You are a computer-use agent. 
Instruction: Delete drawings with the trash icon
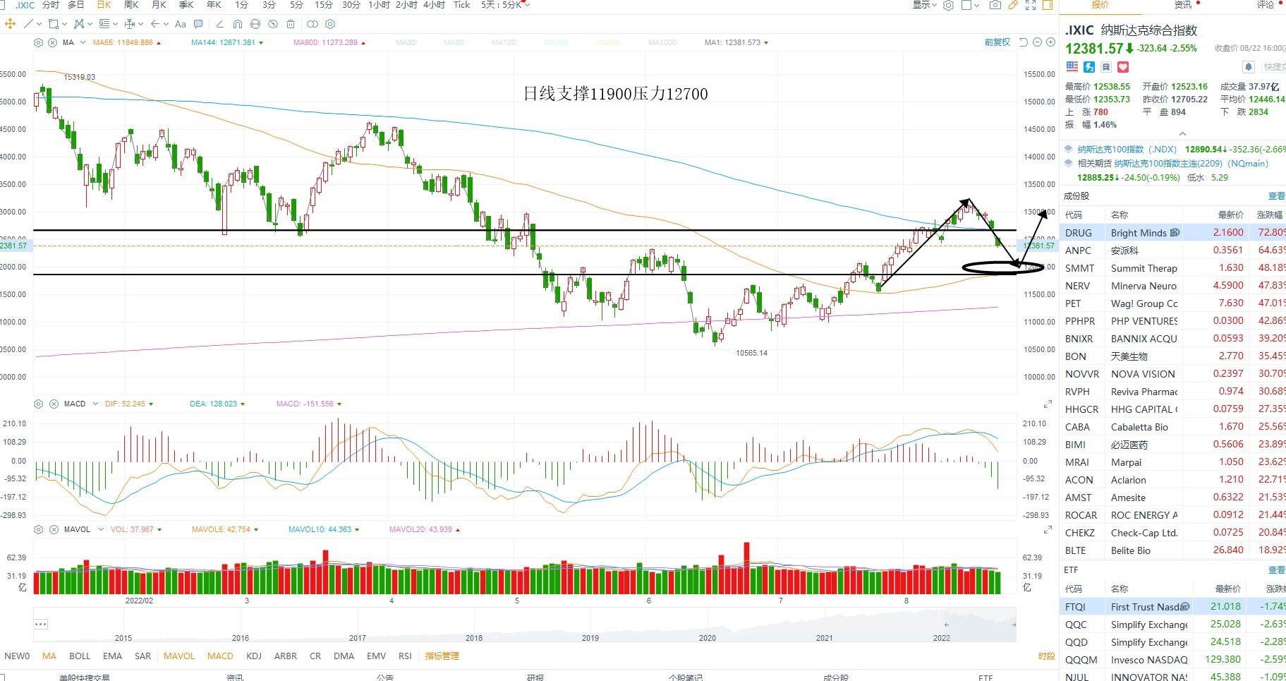coord(291,24)
